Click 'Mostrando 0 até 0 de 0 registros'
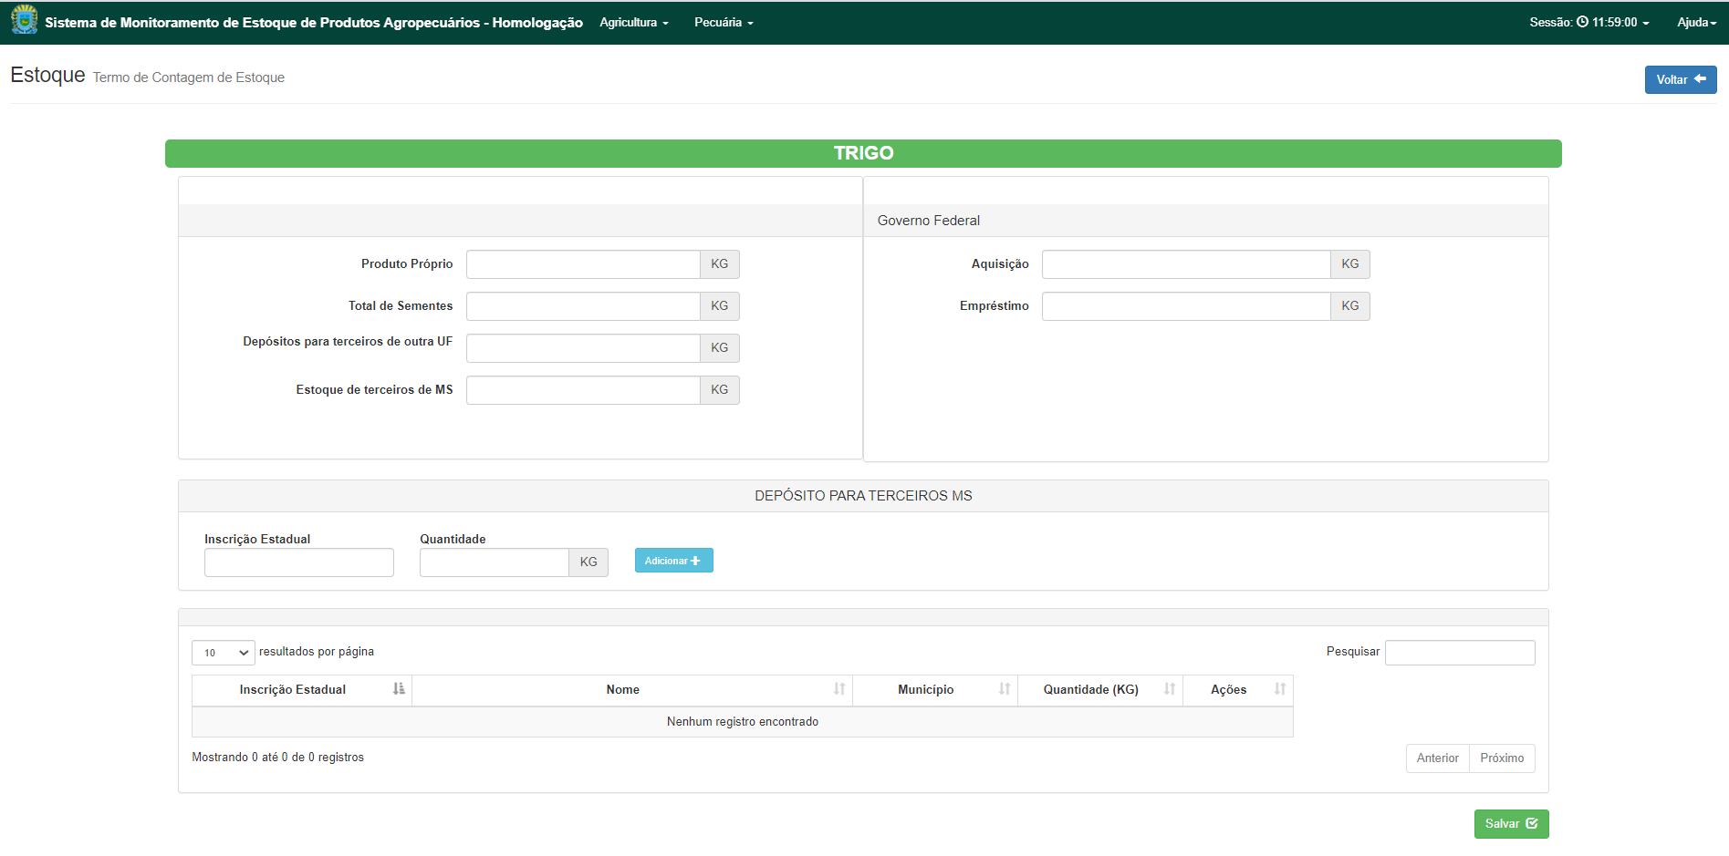 pos(277,758)
